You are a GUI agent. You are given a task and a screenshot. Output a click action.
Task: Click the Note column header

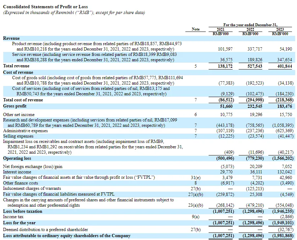pyautogui.click(x=196, y=29)
